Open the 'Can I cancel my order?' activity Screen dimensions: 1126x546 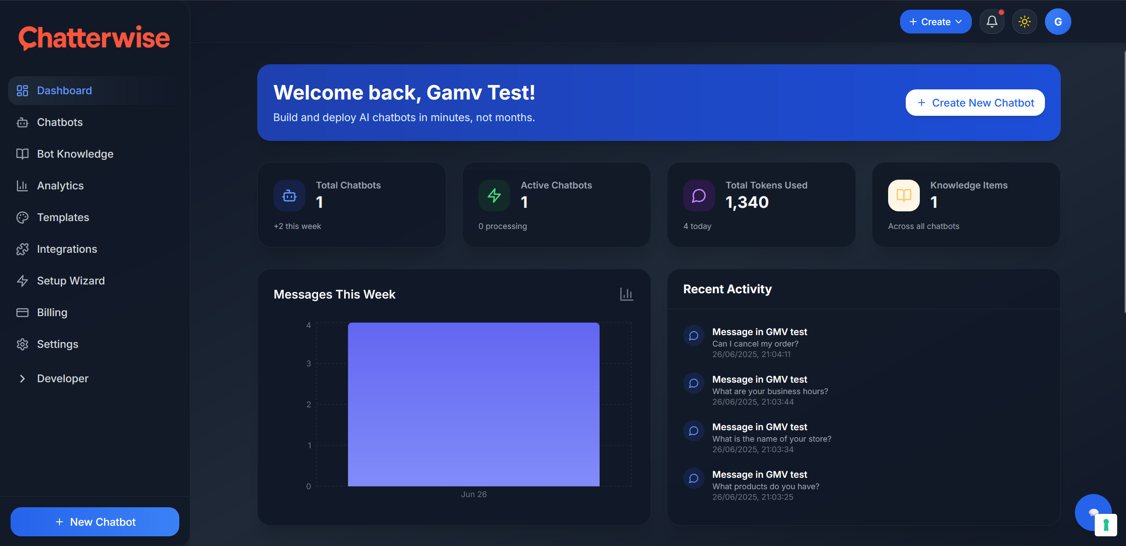click(x=755, y=343)
